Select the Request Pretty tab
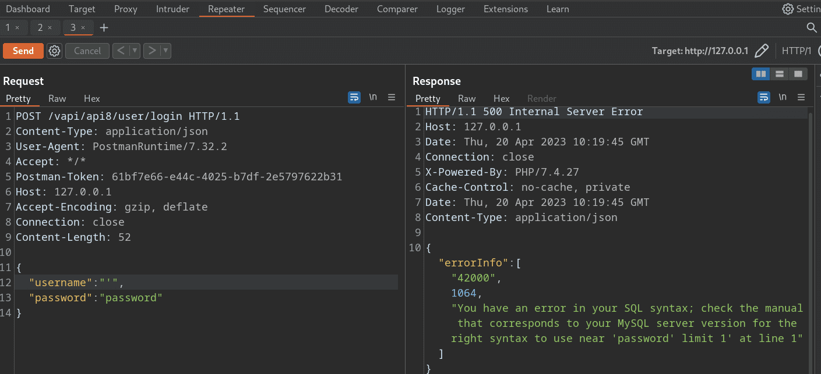This screenshot has width=821, height=374. point(18,98)
